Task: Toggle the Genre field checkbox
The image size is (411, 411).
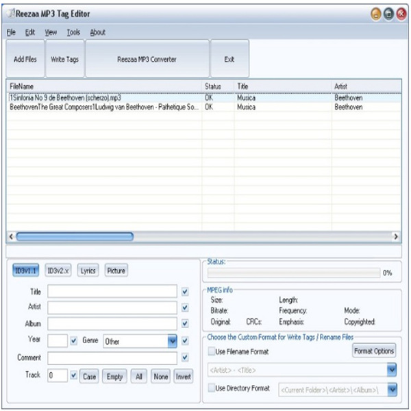Action: click(185, 340)
